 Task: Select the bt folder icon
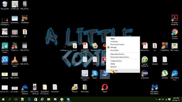click(25, 33)
